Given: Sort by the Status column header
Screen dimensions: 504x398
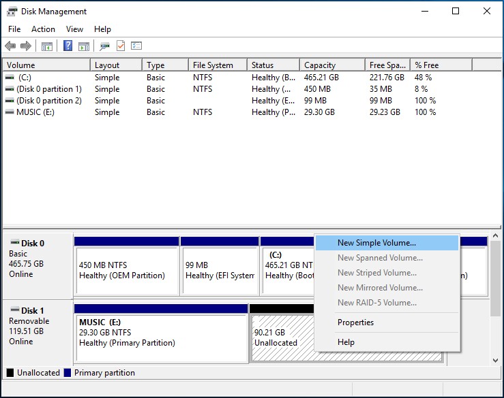Looking at the screenshot, I should [x=273, y=65].
